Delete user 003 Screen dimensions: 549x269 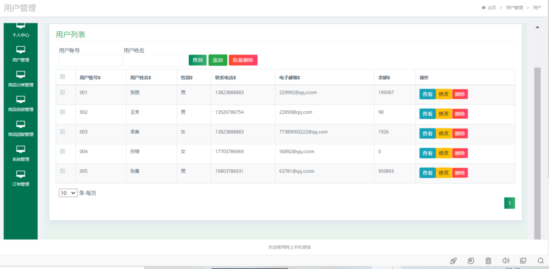coord(460,133)
